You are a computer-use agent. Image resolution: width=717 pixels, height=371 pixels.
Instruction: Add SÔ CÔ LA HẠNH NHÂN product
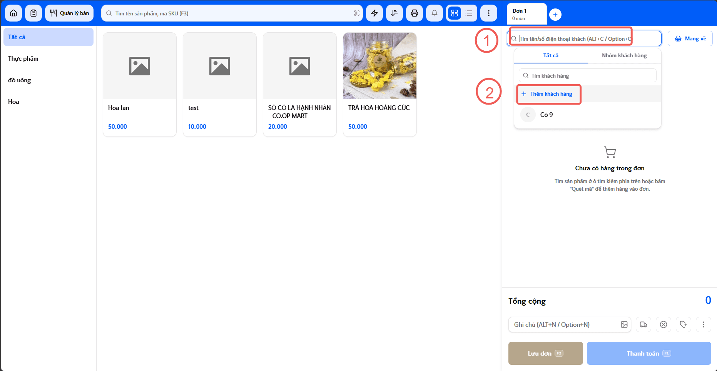300,84
